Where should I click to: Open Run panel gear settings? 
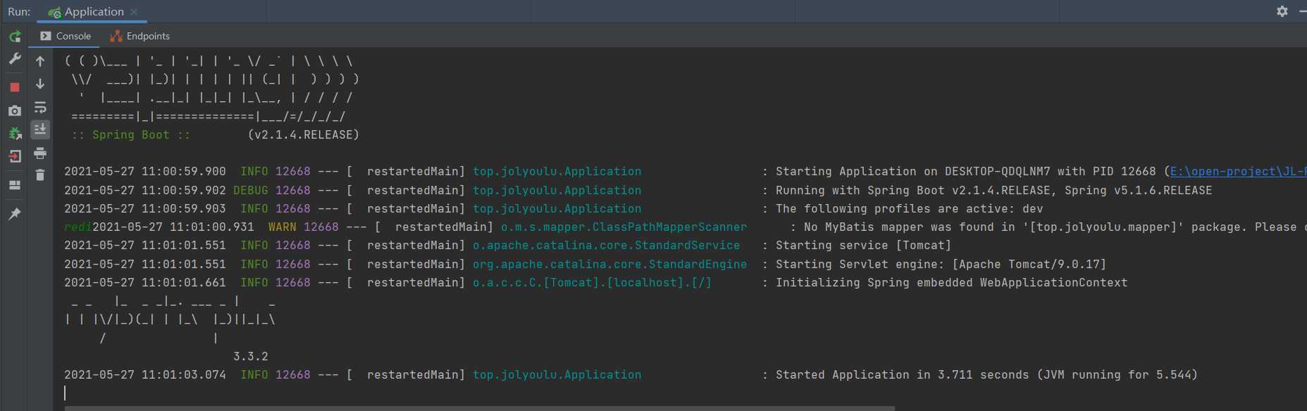(1282, 11)
